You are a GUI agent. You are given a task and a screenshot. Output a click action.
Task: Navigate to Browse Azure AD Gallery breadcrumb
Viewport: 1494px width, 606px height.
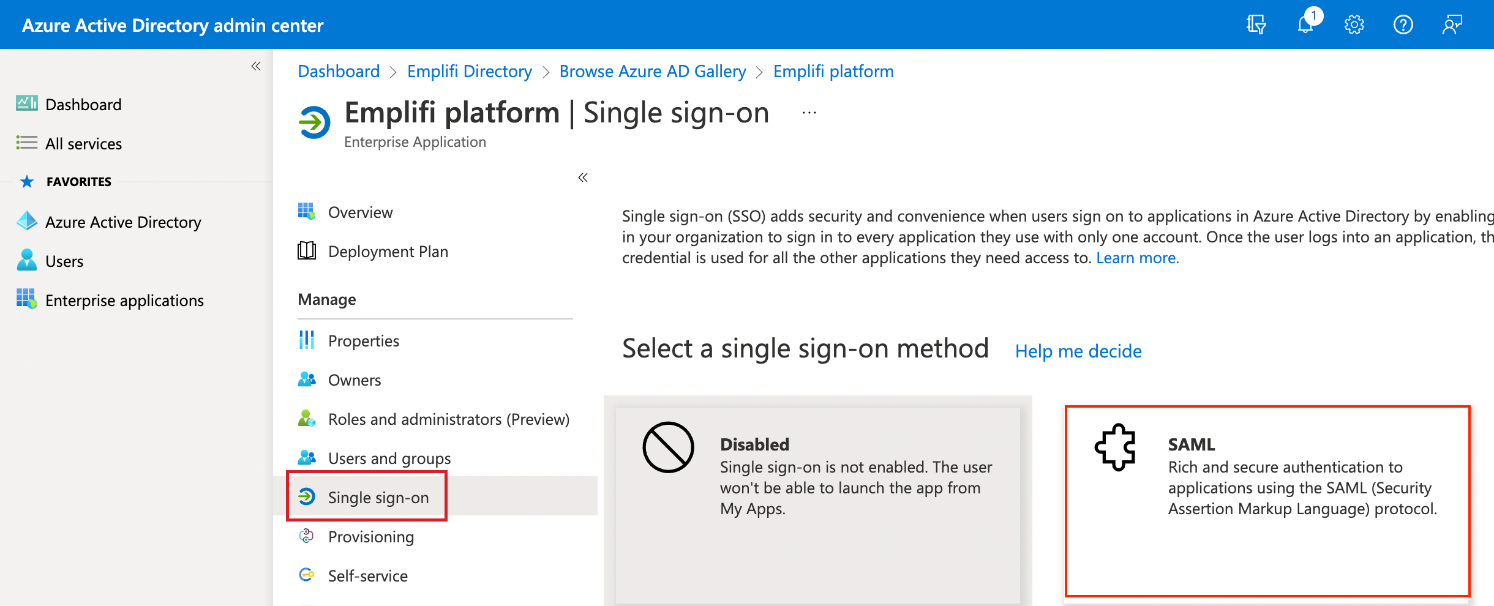click(652, 71)
